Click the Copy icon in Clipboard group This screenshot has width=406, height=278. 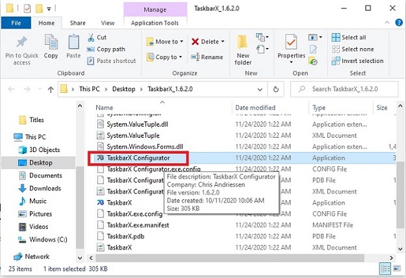pos(51,42)
